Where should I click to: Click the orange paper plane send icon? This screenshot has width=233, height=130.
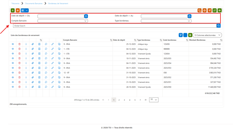click(210, 10)
